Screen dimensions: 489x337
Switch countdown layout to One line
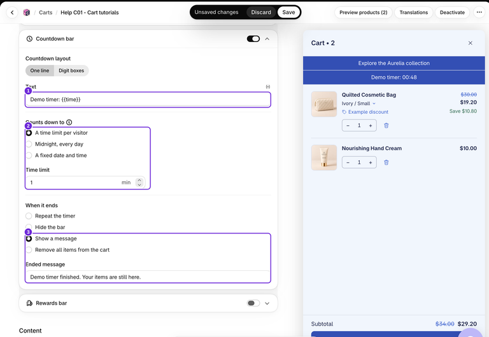point(39,71)
